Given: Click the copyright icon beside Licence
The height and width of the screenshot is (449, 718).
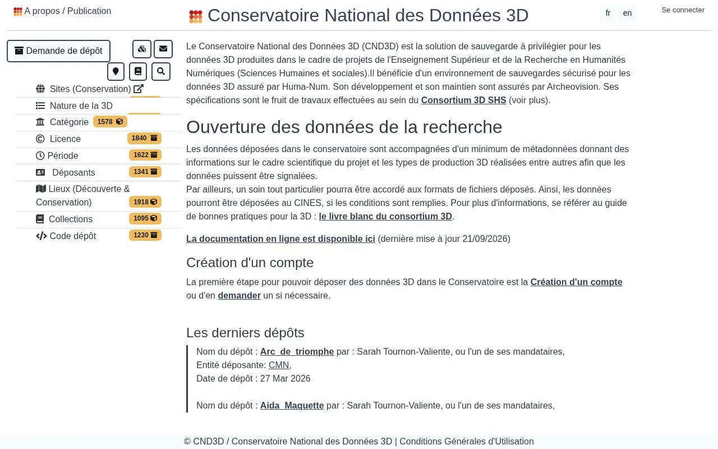Looking at the screenshot, I should coord(40,139).
